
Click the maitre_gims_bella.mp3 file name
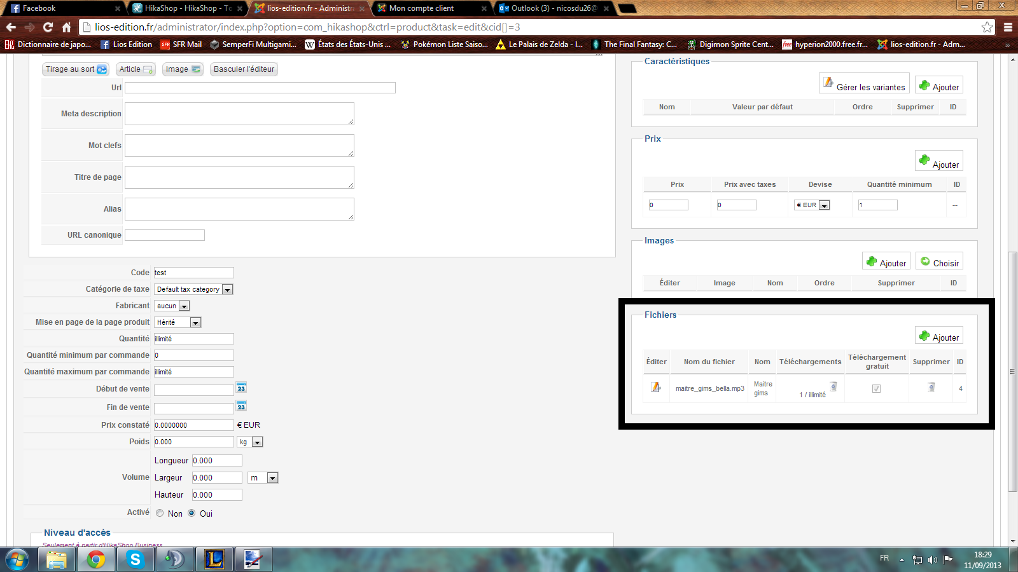pyautogui.click(x=709, y=388)
